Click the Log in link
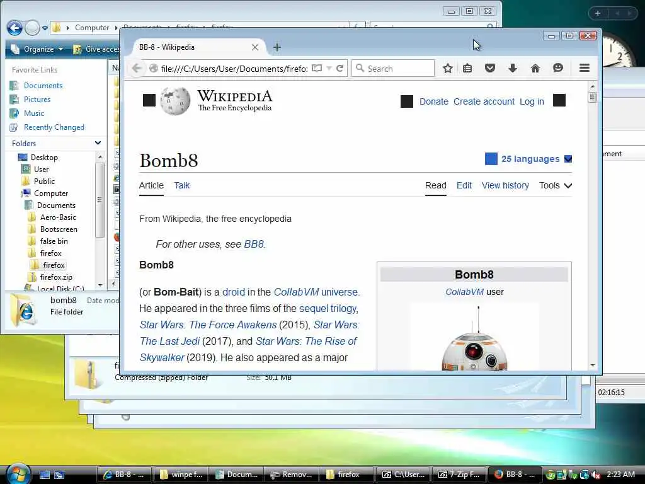The width and height of the screenshot is (645, 484). point(532,101)
